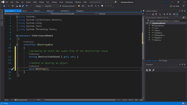Click Alphabetical sort icon in Properties panel
Screen dimensions: 187x105
[150, 70]
